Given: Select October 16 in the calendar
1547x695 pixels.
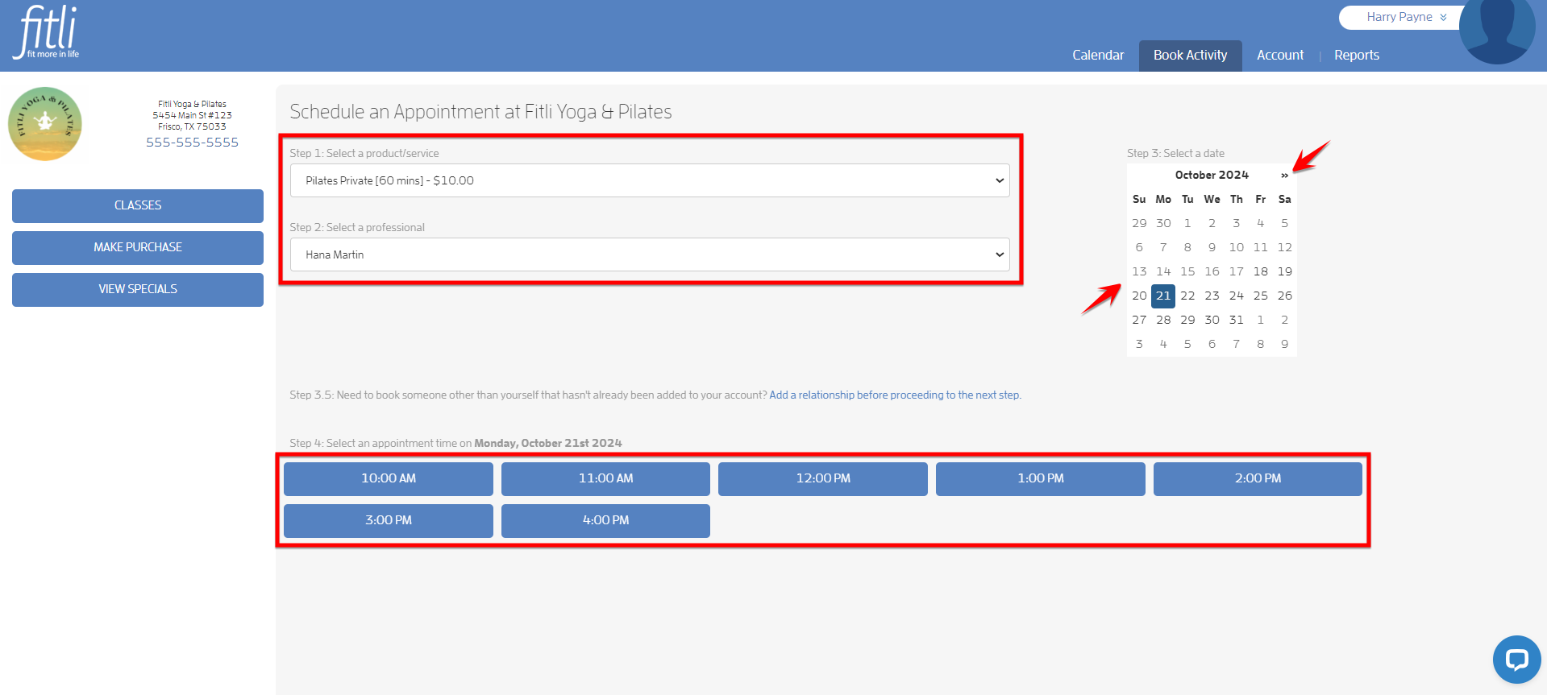Looking at the screenshot, I should pyautogui.click(x=1212, y=271).
